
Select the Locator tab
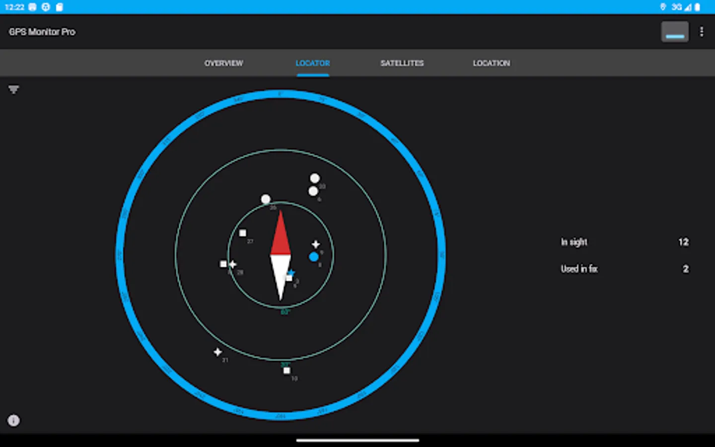click(313, 63)
